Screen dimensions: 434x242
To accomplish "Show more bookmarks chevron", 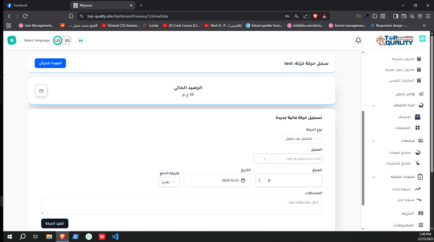I will tap(424, 25).
